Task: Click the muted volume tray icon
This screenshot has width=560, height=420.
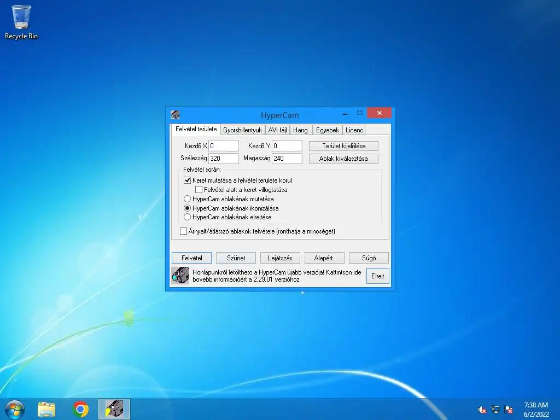Action: tap(482, 410)
